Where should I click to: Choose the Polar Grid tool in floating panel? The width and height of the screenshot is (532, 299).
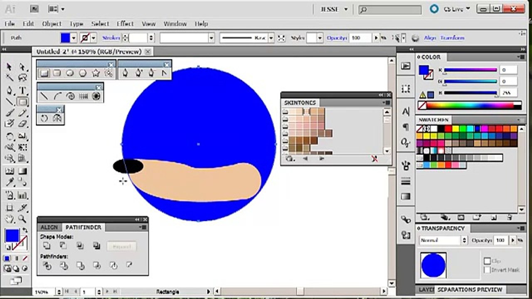[x=96, y=96]
